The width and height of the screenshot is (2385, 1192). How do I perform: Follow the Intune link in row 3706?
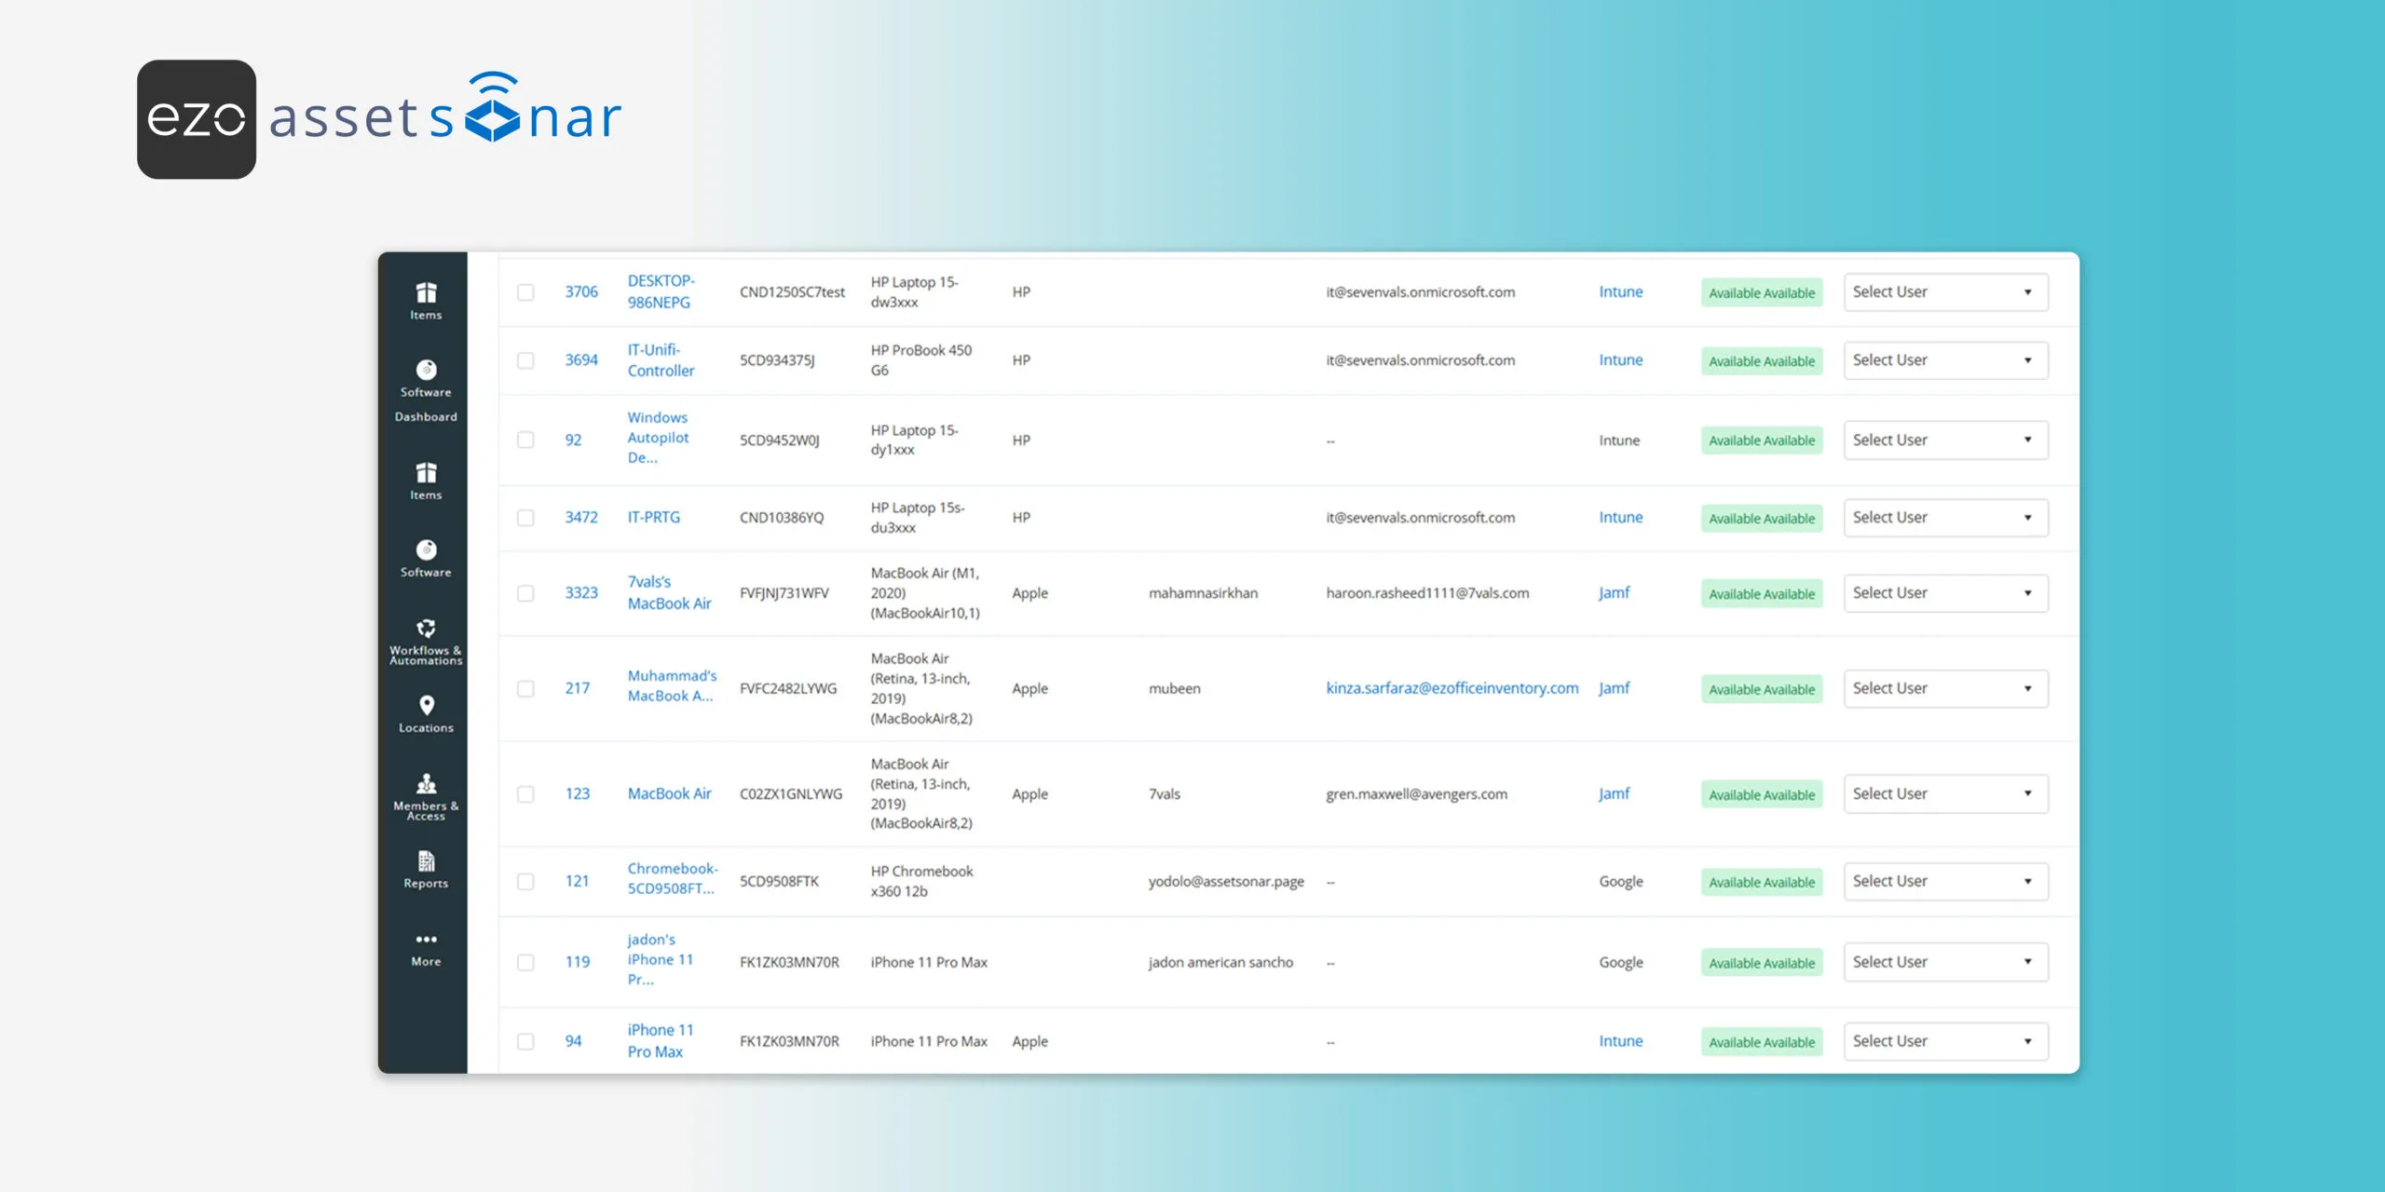point(1621,292)
